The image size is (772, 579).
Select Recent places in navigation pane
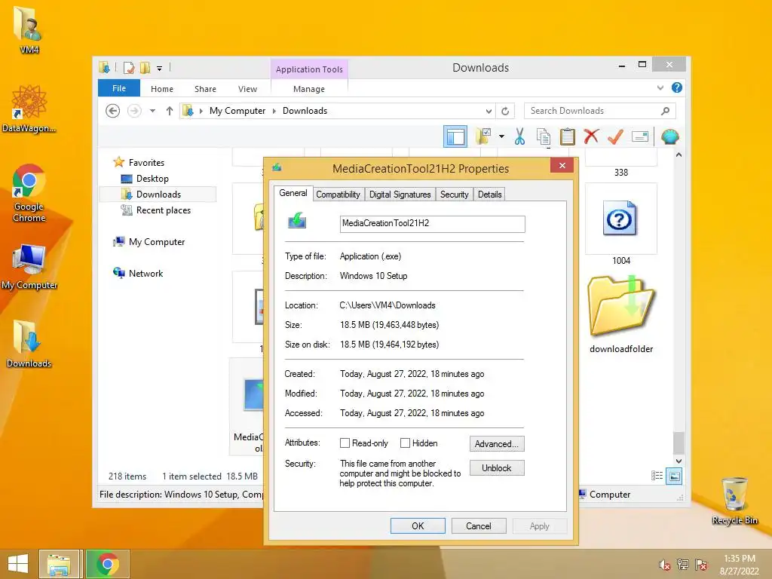click(x=164, y=210)
